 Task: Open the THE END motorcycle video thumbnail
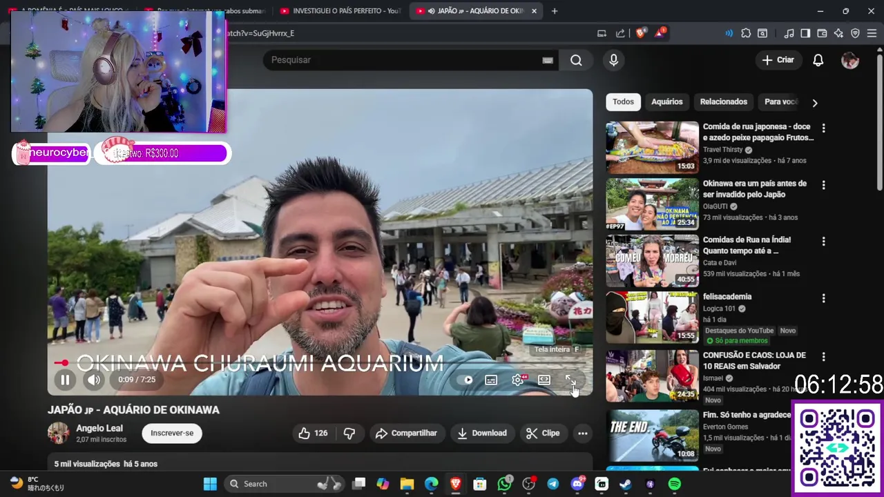[652, 435]
